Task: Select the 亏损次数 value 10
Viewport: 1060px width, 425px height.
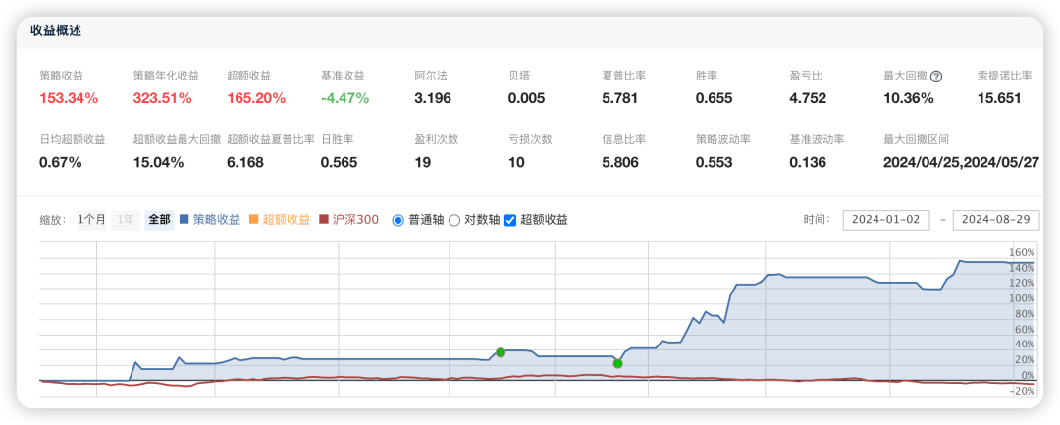Action: [516, 162]
